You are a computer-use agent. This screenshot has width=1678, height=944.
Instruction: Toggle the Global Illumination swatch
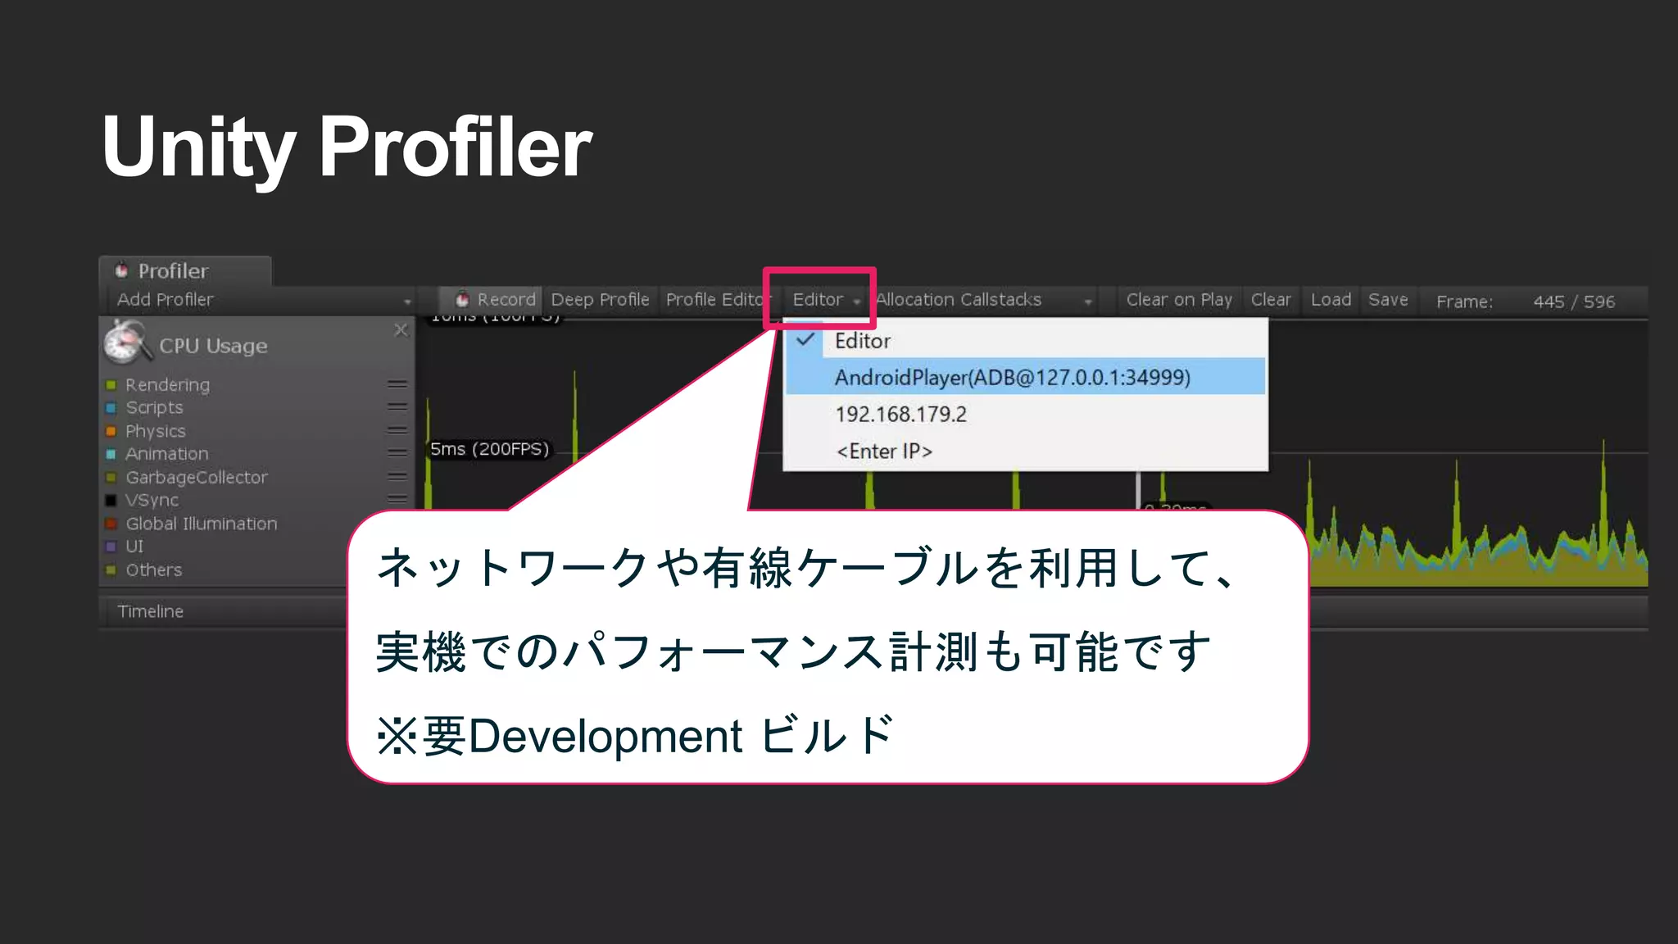click(x=111, y=524)
